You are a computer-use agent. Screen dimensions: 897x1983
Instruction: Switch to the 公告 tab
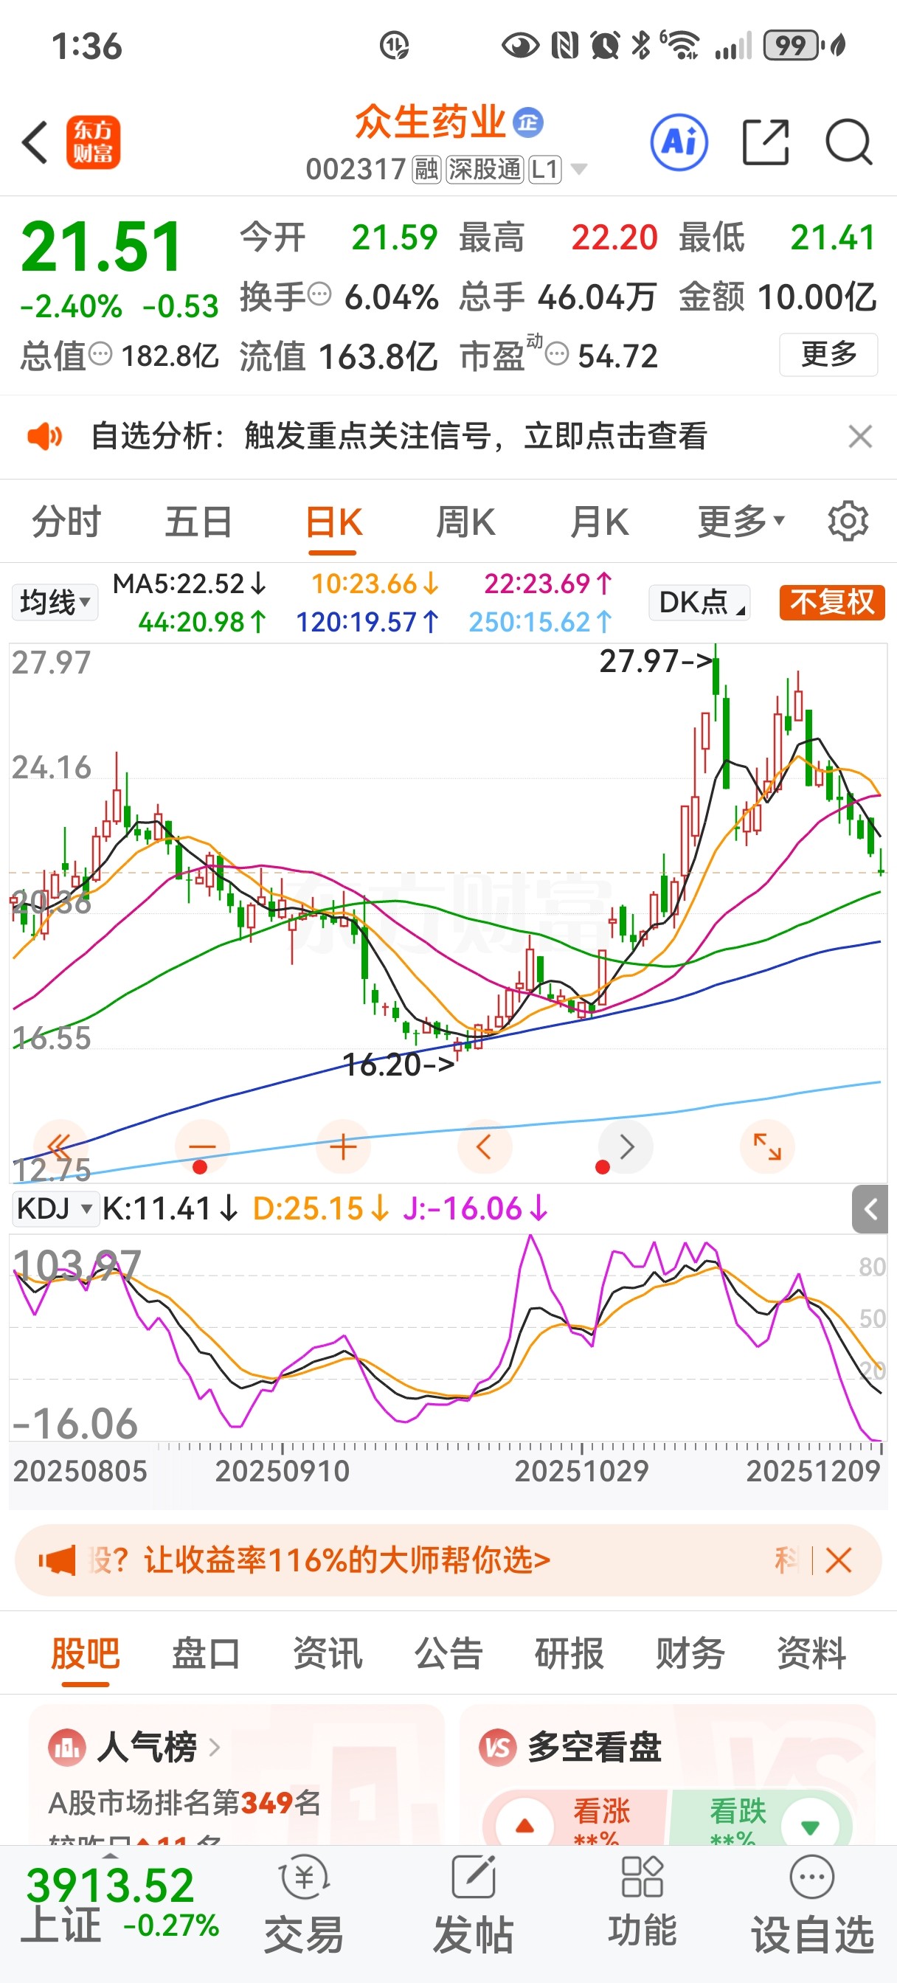[448, 1653]
